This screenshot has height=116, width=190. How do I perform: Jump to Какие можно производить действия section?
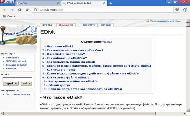tap(90, 74)
